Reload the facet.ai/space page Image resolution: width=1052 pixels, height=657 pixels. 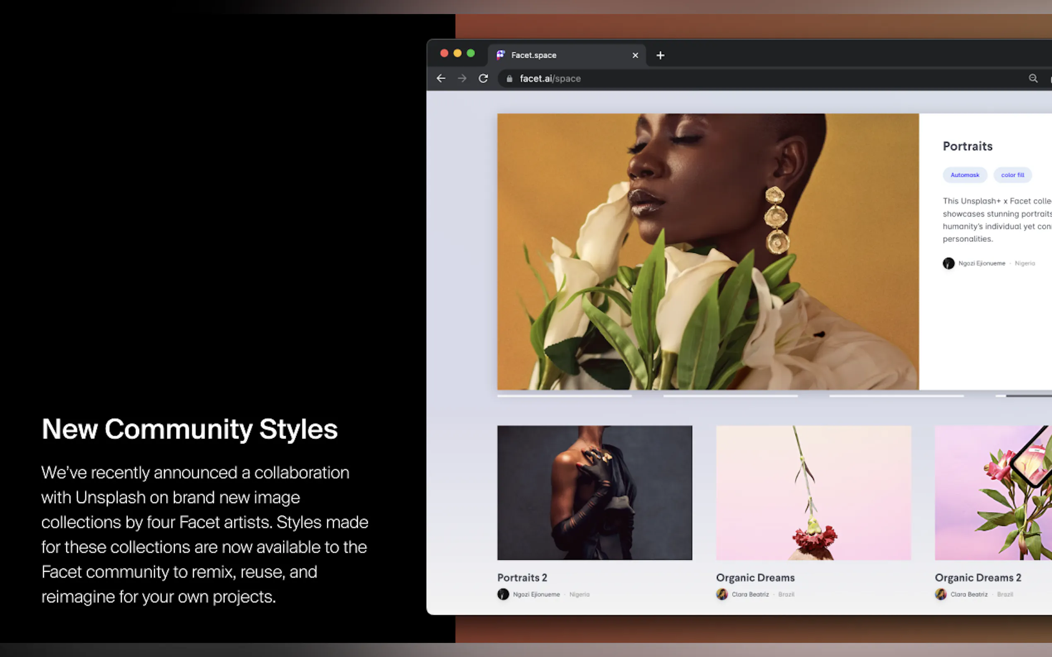(x=484, y=79)
